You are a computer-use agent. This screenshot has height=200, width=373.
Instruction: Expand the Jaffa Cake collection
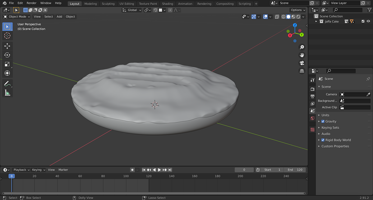point(316,21)
